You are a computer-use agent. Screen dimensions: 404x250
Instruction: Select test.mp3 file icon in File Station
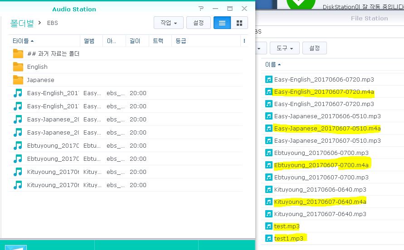pos(269,226)
